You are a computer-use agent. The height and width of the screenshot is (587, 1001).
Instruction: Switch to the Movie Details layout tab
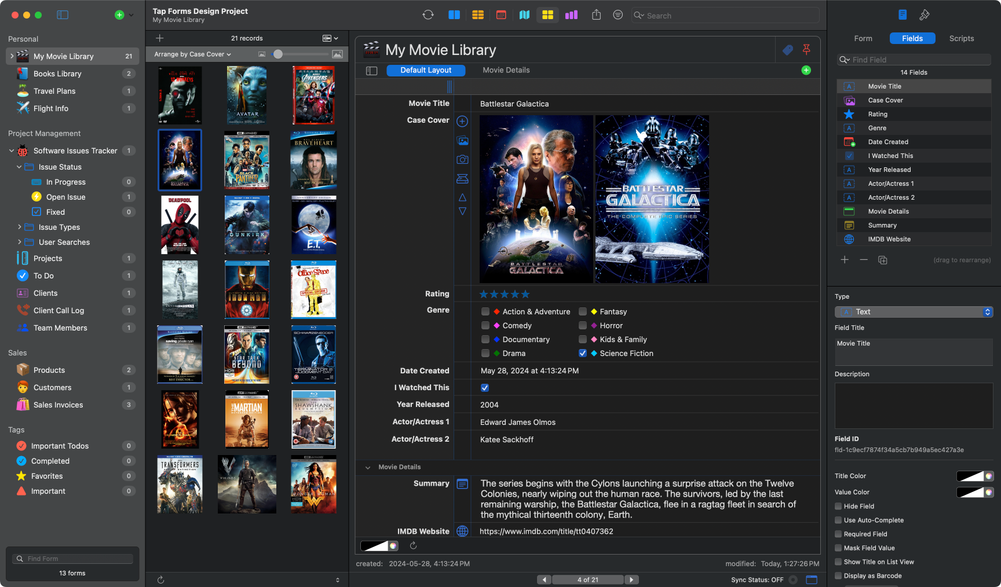pos(506,70)
